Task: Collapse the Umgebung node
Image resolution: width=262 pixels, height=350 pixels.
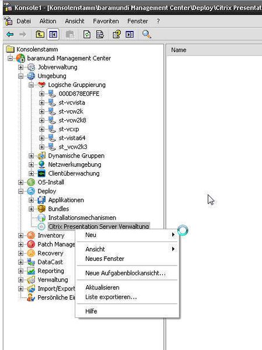Action: pos(21,76)
